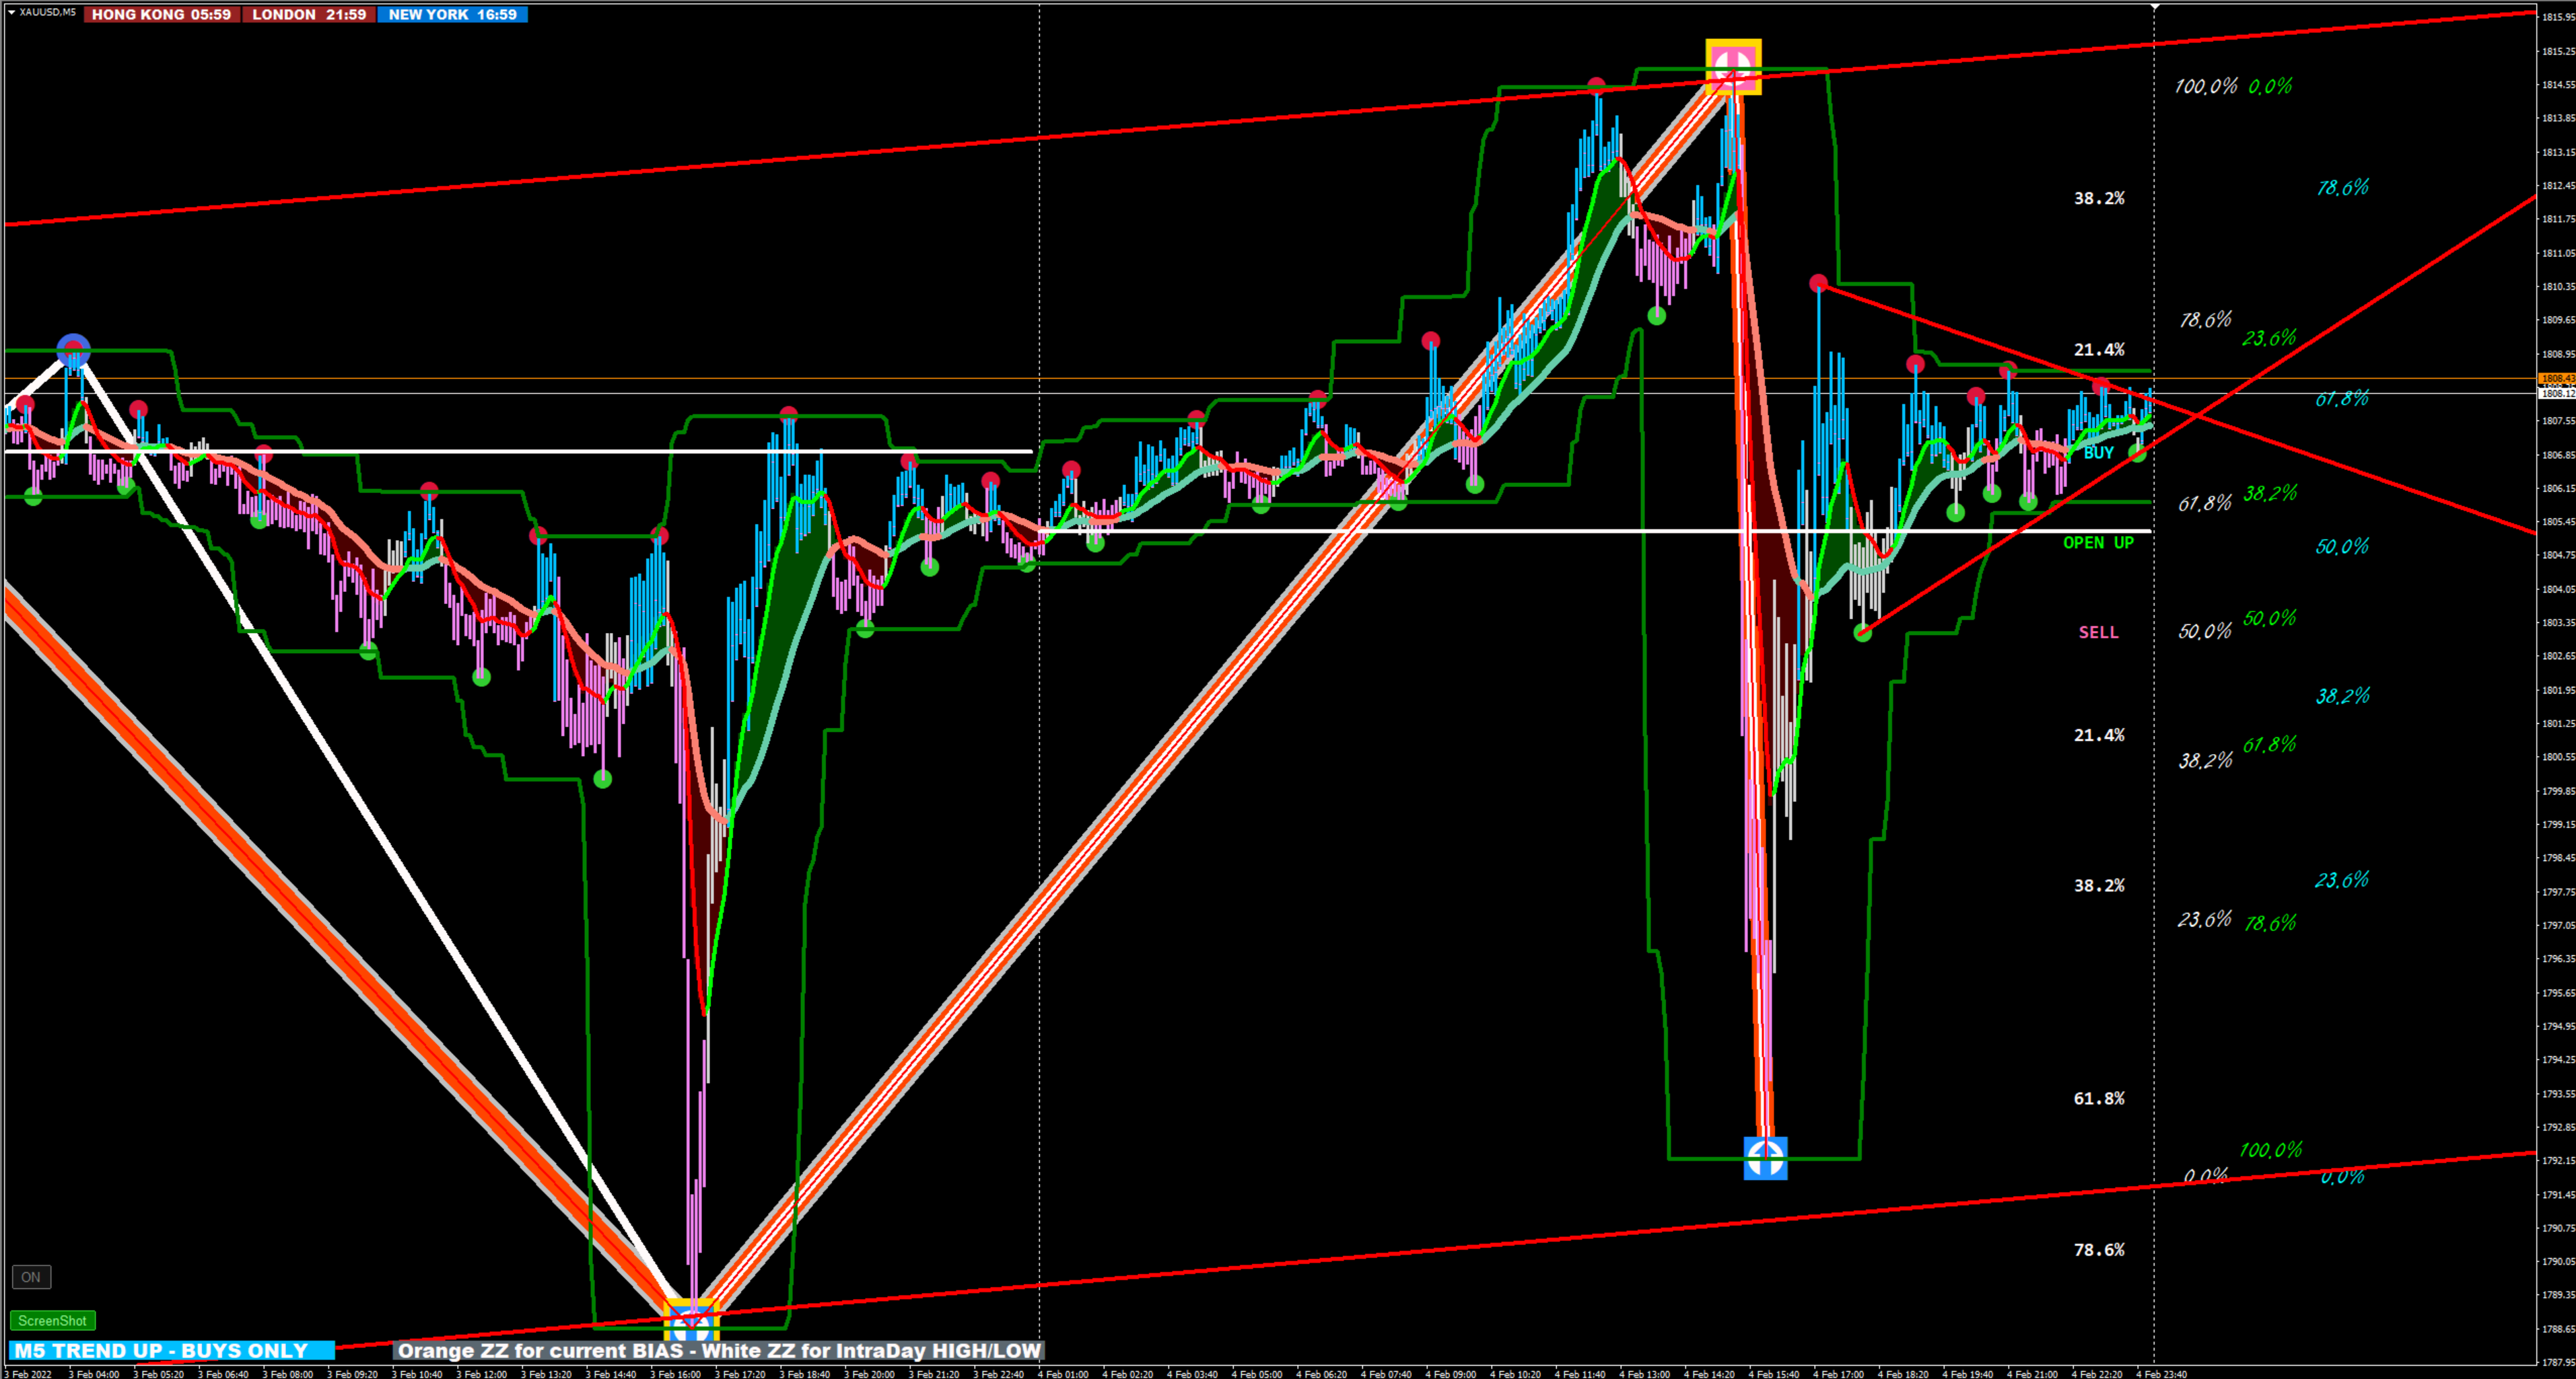The image size is (2576, 1379).
Task: Click the green OPEN UP label
Action: (x=2098, y=543)
